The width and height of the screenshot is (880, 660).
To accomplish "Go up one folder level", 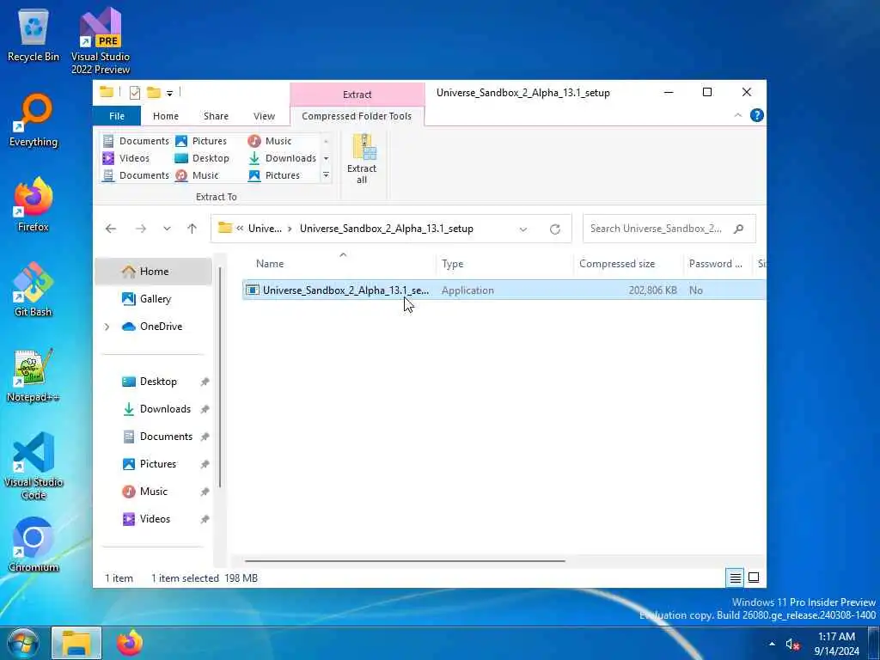I will point(192,229).
